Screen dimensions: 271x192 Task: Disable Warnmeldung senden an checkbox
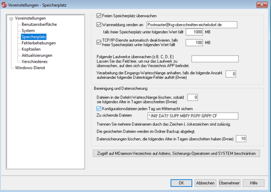coord(99,25)
